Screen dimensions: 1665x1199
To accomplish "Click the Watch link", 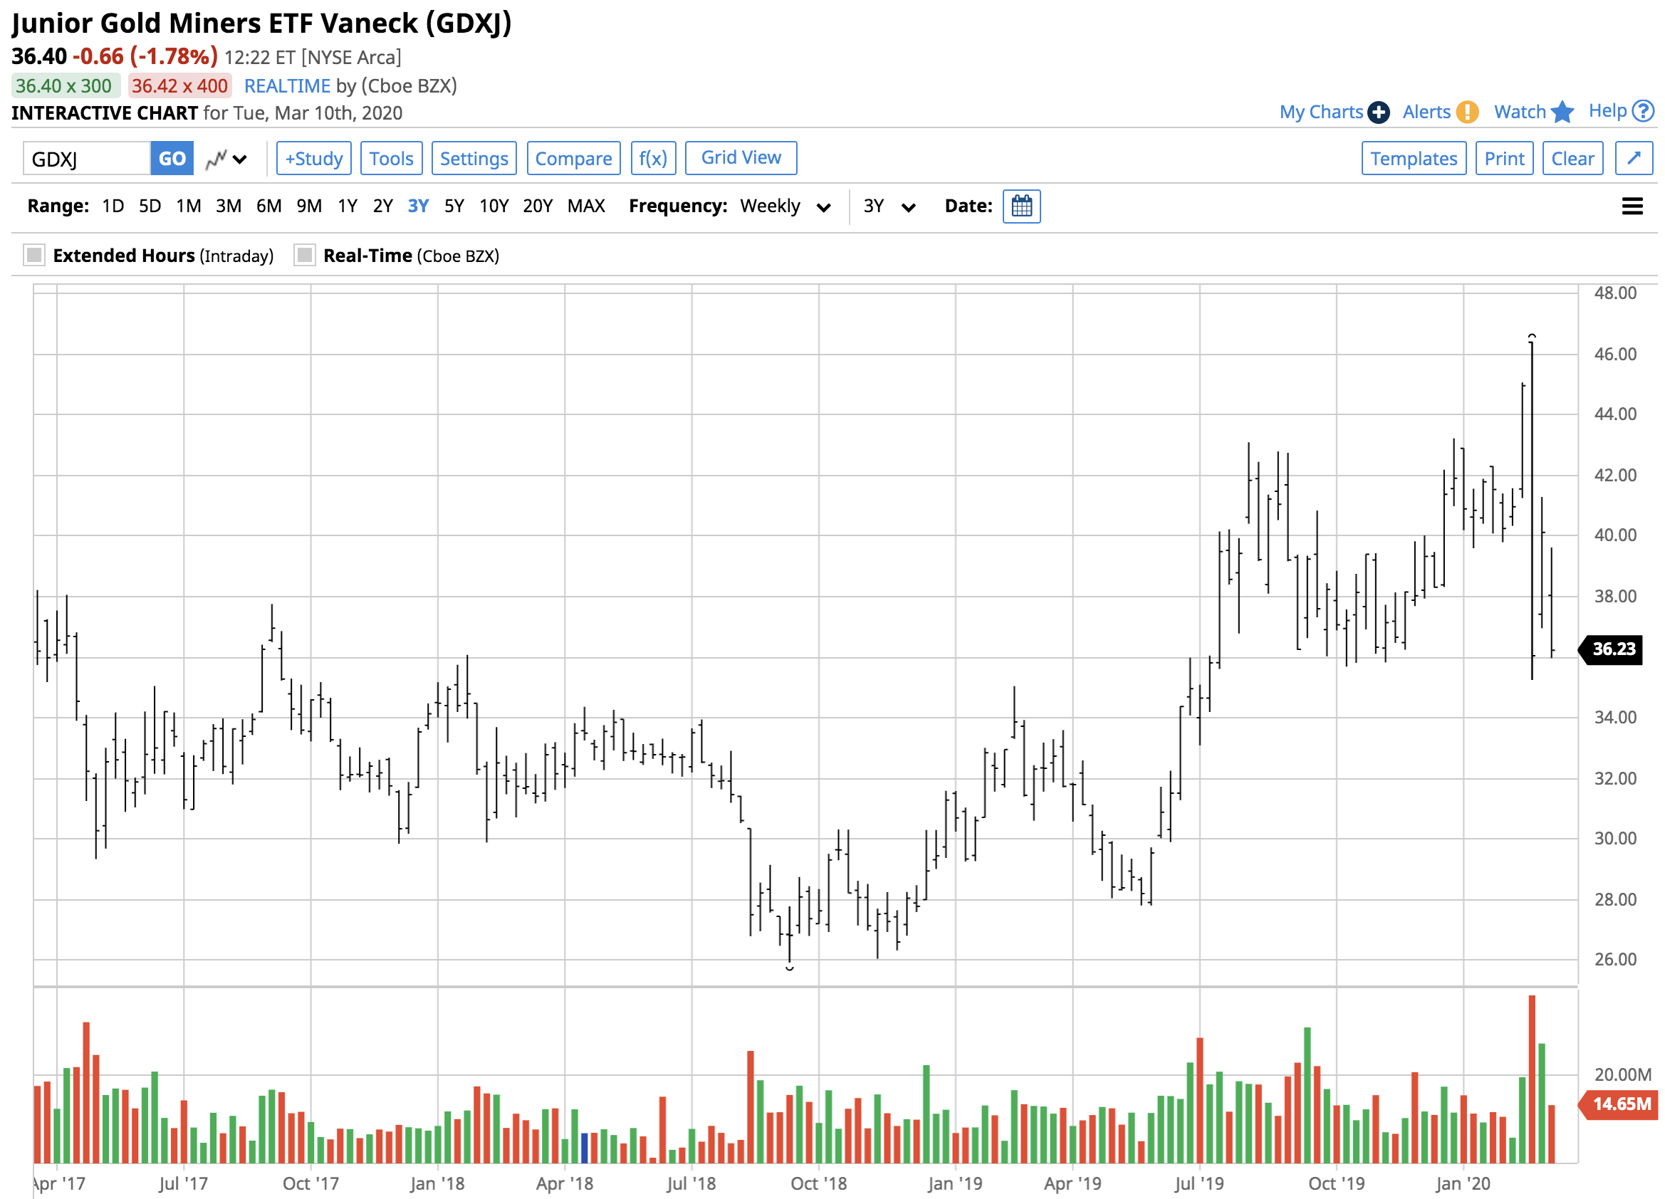I will [x=1520, y=112].
